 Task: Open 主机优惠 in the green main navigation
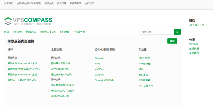click(x=17, y=32)
